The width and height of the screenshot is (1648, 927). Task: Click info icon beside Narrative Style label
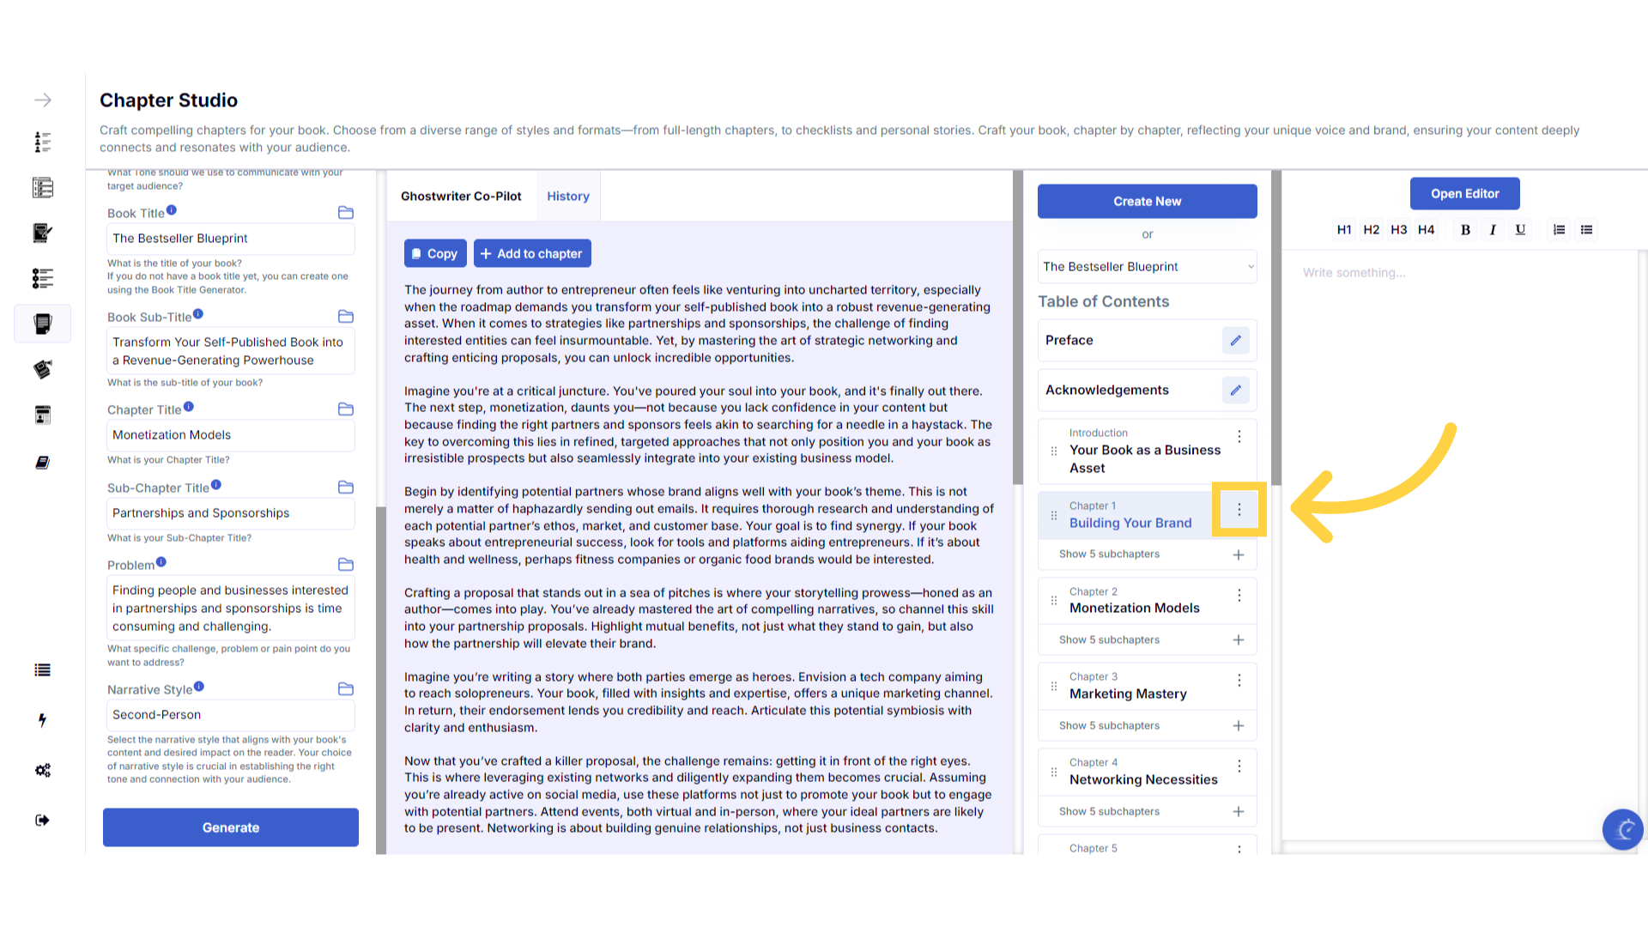pos(199,687)
